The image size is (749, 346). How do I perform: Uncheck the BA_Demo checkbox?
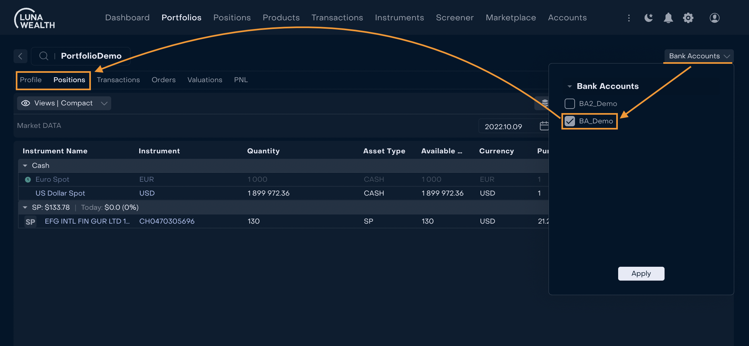coord(569,121)
